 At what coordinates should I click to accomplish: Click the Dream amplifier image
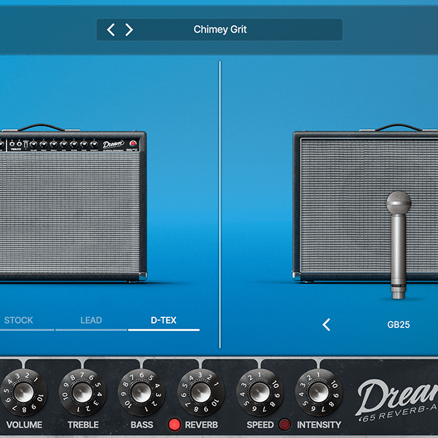click(73, 204)
